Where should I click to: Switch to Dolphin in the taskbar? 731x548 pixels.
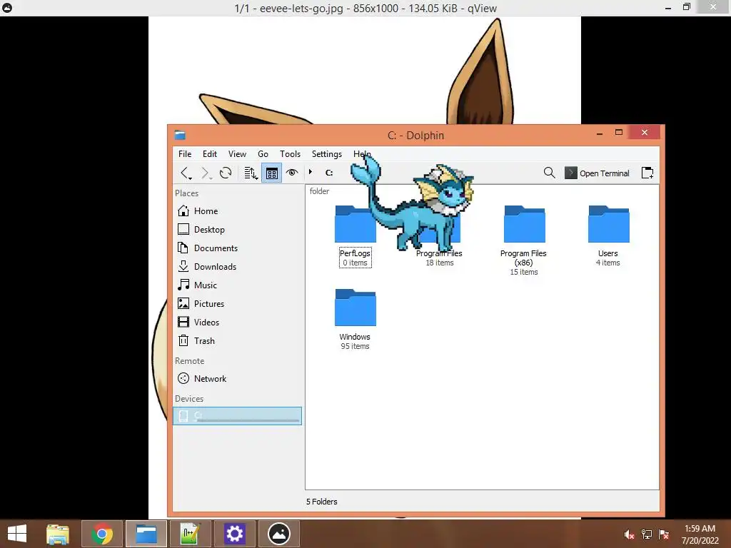pos(146,534)
